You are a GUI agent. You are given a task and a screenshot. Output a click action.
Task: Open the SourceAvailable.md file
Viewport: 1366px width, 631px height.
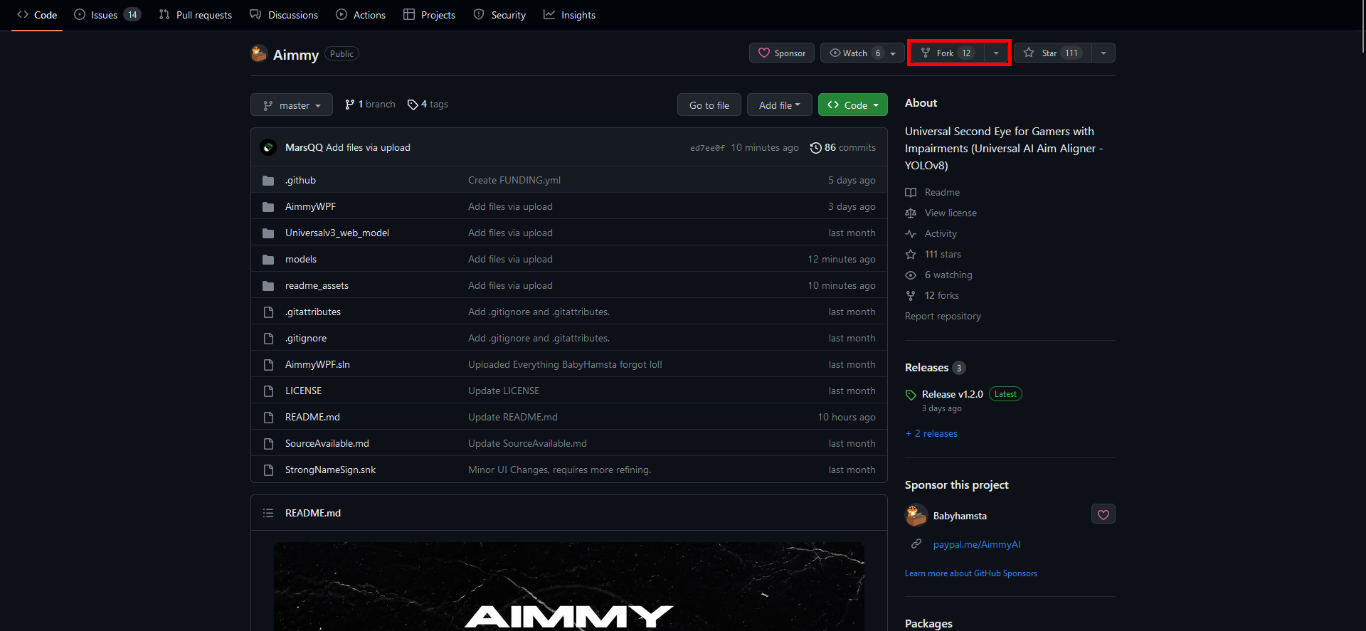(327, 443)
